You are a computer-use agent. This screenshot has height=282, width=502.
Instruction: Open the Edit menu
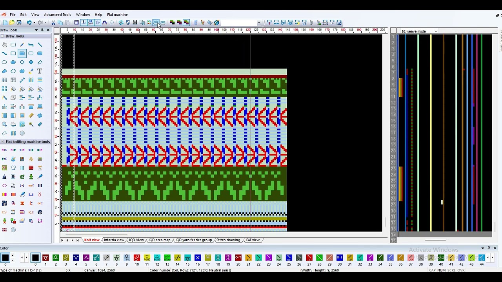tap(23, 14)
